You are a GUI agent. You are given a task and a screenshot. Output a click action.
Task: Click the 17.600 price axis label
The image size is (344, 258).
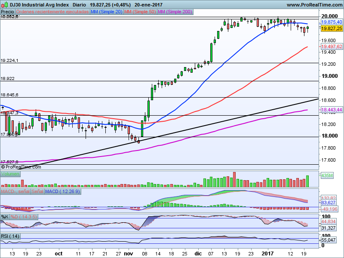(x=329, y=160)
